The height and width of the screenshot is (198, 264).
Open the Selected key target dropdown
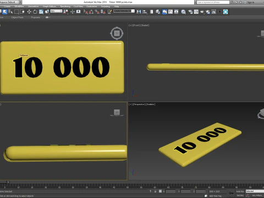point(255,191)
